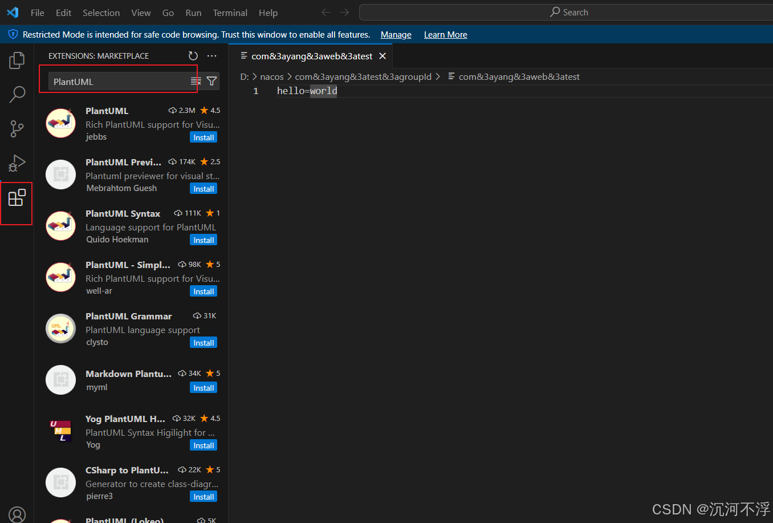Image resolution: width=773 pixels, height=523 pixels.
Task: Click the Manage link in Restricted Mode banner
Action: coord(396,35)
